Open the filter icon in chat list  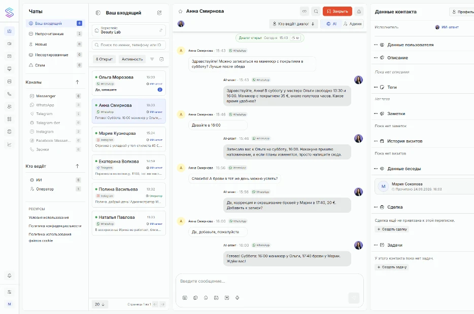[152, 59]
